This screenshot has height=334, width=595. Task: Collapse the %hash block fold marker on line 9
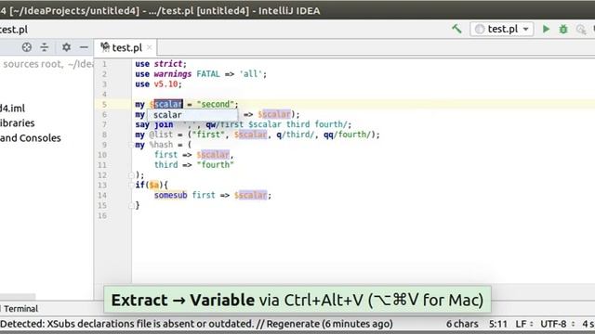pyautogui.click(x=130, y=145)
